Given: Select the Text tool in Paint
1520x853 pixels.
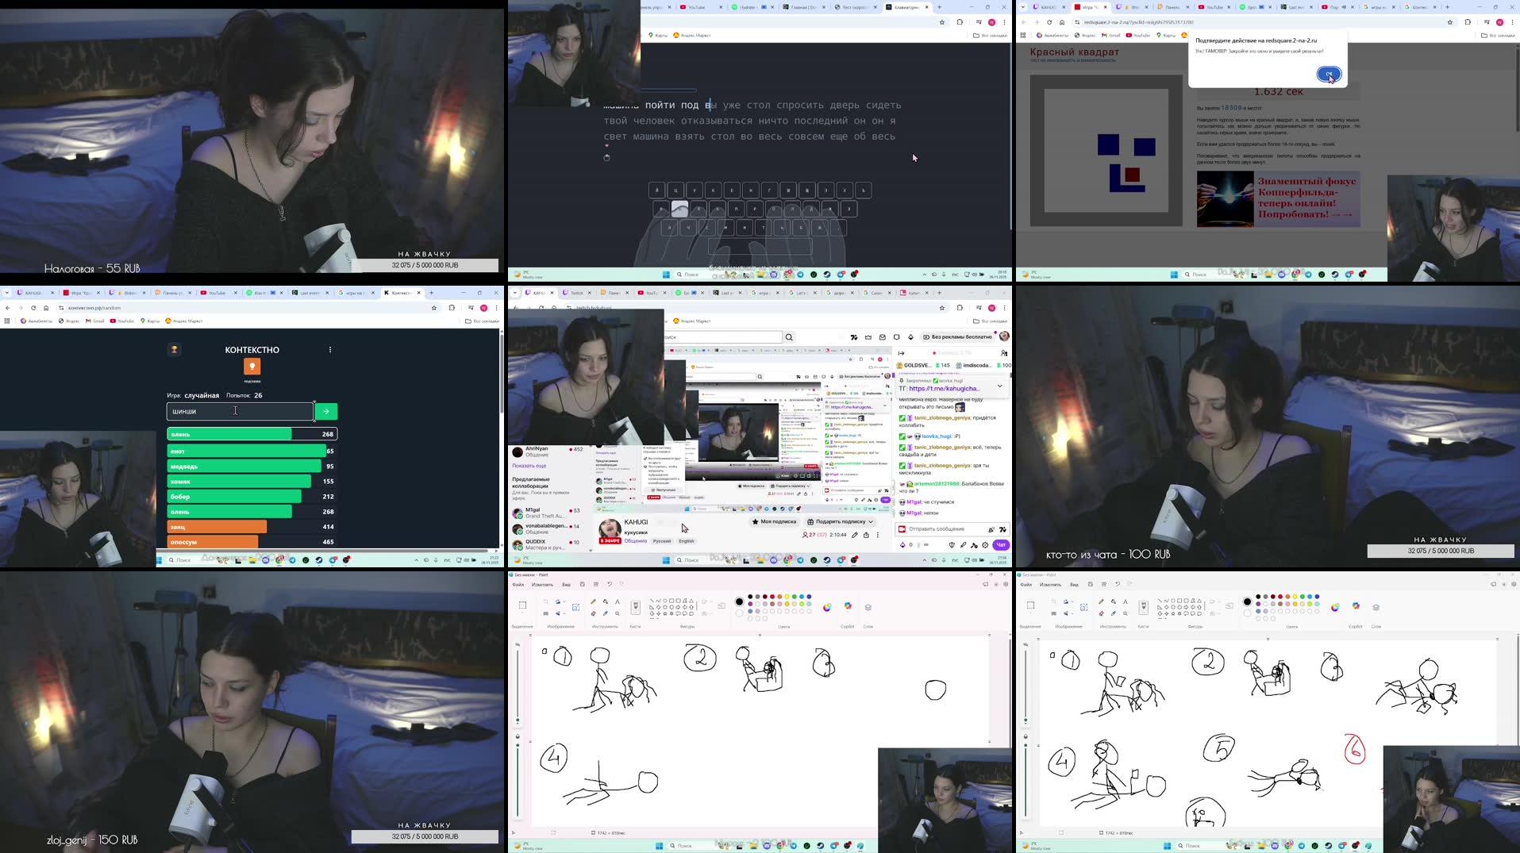Looking at the screenshot, I should pos(617,601).
